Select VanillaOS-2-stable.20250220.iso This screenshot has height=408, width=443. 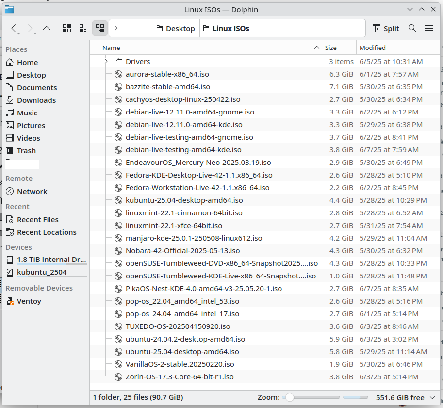180,364
